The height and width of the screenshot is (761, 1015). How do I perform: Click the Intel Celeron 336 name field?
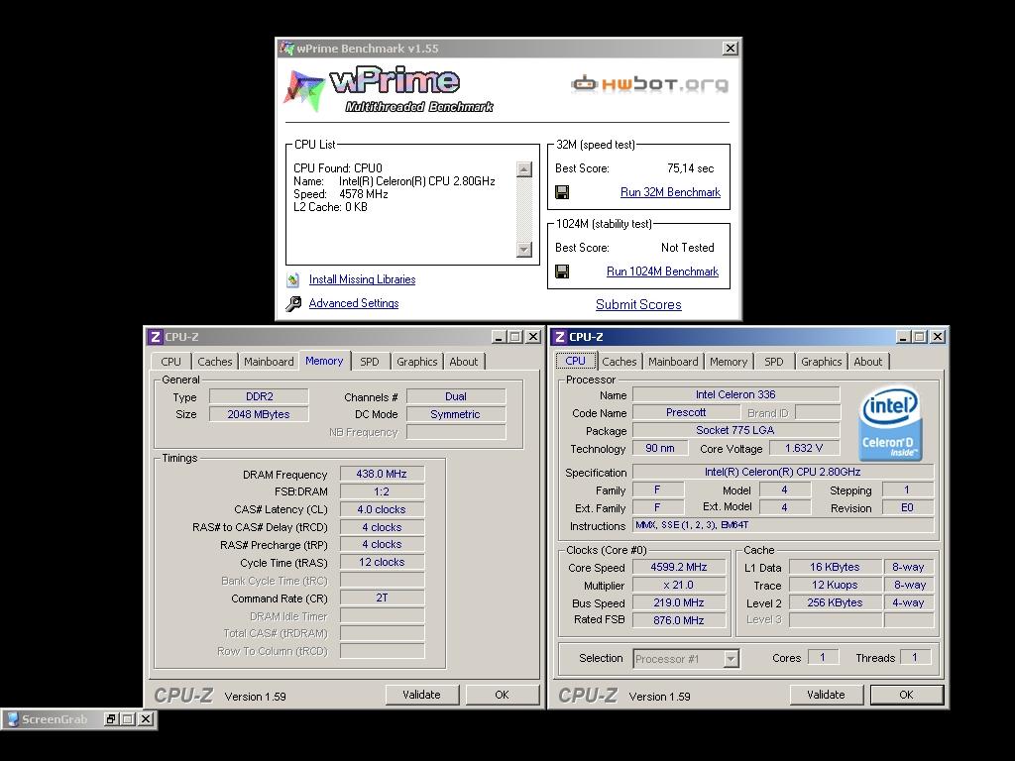pyautogui.click(x=736, y=394)
